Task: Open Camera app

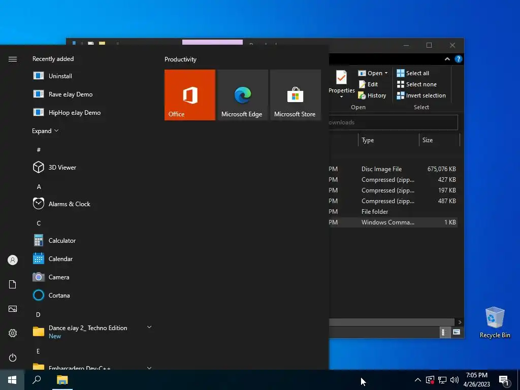Action: coord(92,277)
